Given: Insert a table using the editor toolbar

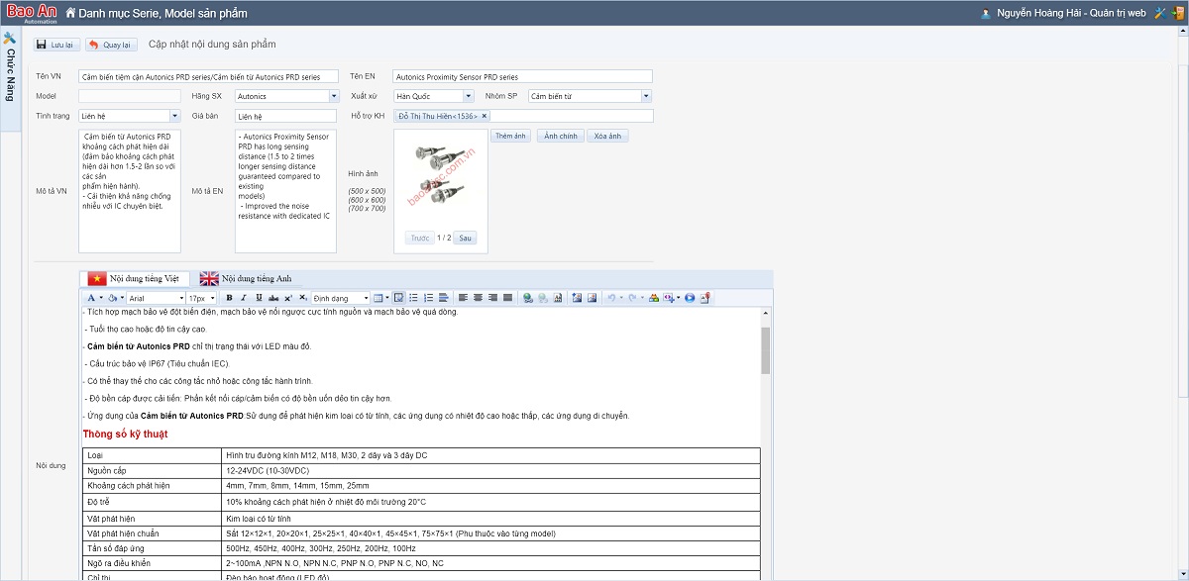Looking at the screenshot, I should (379, 298).
